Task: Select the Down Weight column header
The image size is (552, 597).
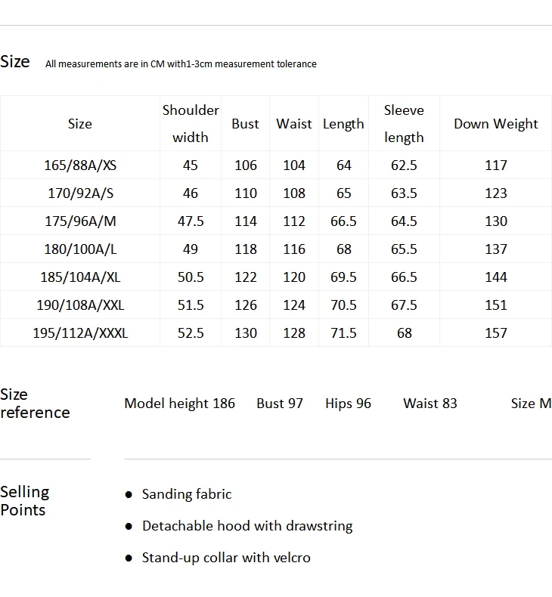Action: pos(495,124)
